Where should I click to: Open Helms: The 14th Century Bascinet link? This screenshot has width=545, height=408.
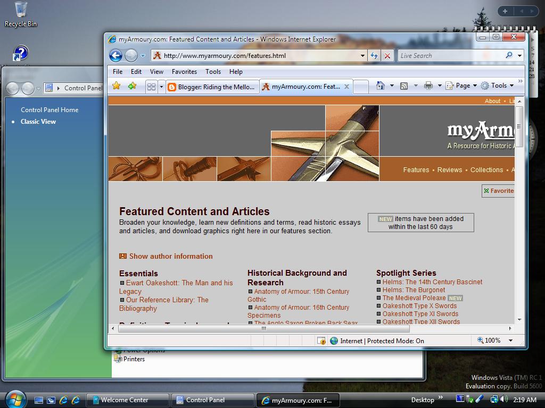point(432,282)
